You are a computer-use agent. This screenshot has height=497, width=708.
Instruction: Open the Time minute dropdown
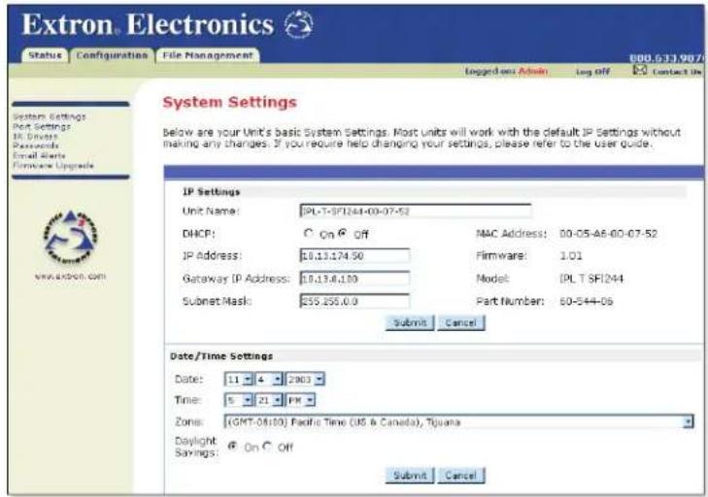point(270,400)
